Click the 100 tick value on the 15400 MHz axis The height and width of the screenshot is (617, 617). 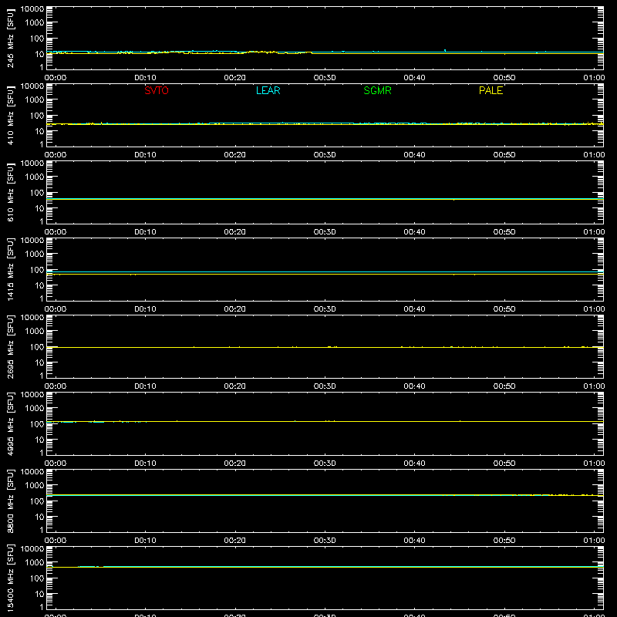pos(37,578)
